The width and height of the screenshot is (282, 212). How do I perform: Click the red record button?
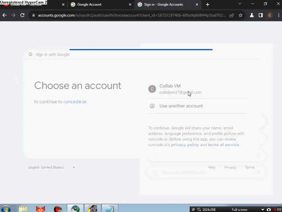tap(275, 210)
